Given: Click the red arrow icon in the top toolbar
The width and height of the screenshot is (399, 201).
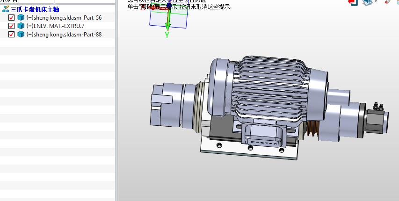Looking at the screenshot, I should coord(353,2).
